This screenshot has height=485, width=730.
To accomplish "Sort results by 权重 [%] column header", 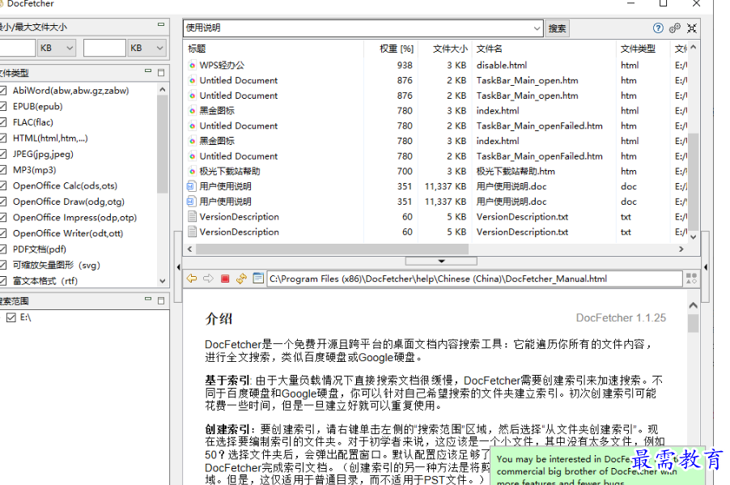I will click(x=396, y=49).
